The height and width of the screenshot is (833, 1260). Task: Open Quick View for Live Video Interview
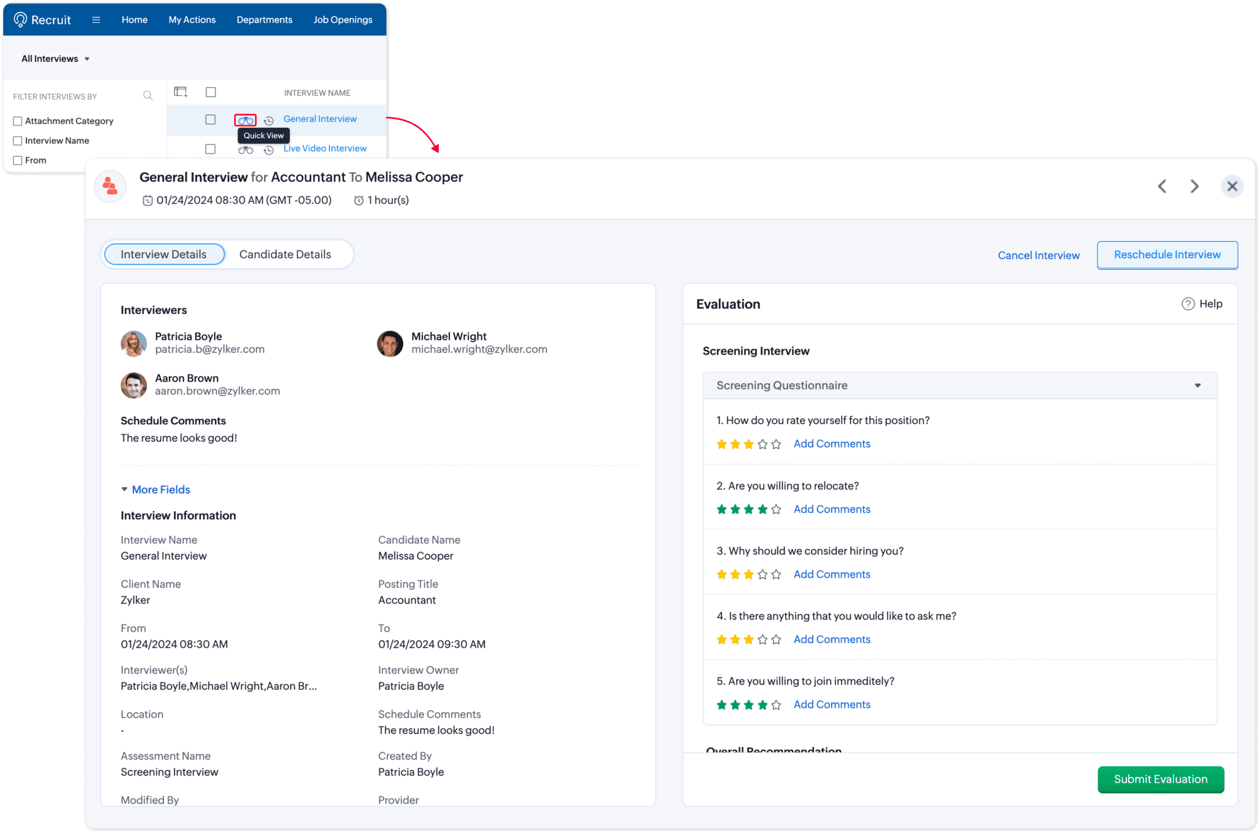pyautogui.click(x=245, y=150)
